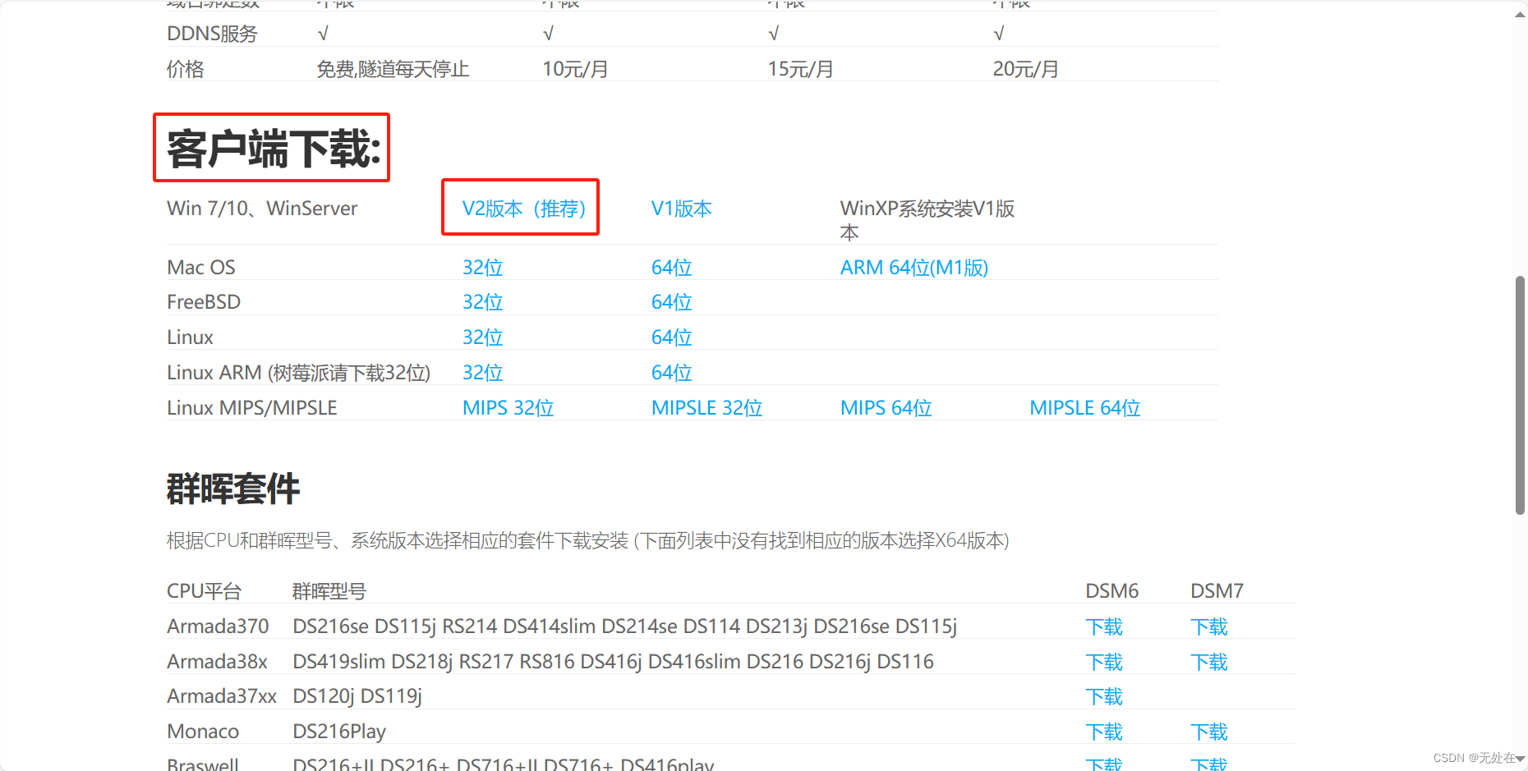
Task: Click the scrollbar up arrow
Action: 1520,14
